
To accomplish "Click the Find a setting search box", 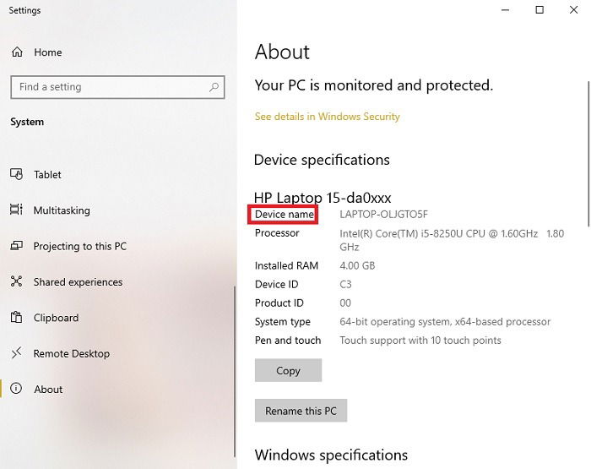I will tap(117, 87).
